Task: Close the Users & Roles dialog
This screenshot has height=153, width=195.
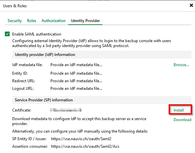Action: click(191, 5)
